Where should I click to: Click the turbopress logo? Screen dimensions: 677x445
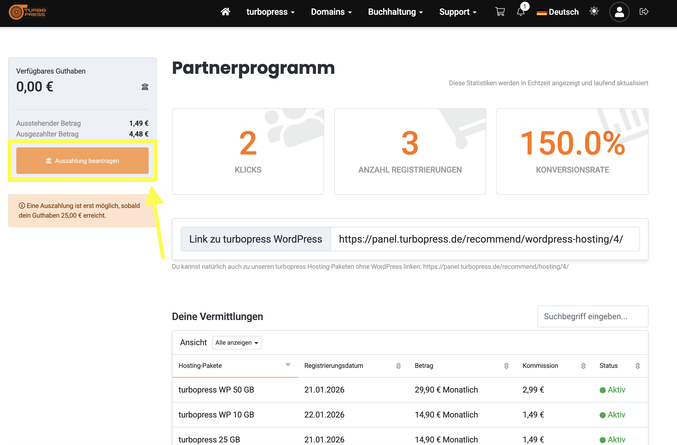[x=28, y=12]
